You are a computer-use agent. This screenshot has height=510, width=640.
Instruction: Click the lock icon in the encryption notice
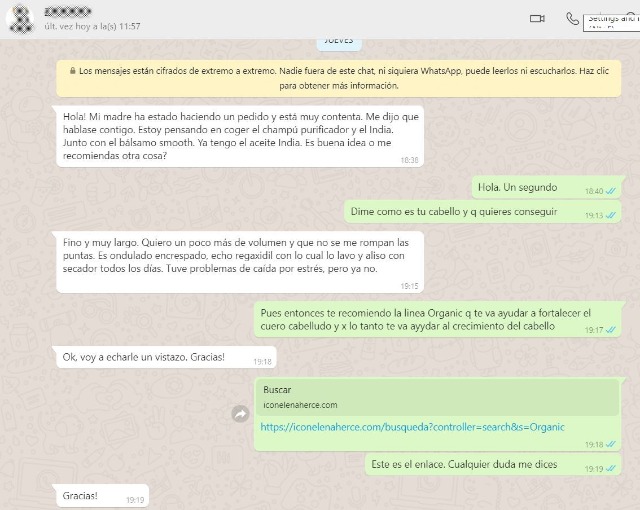[73, 71]
